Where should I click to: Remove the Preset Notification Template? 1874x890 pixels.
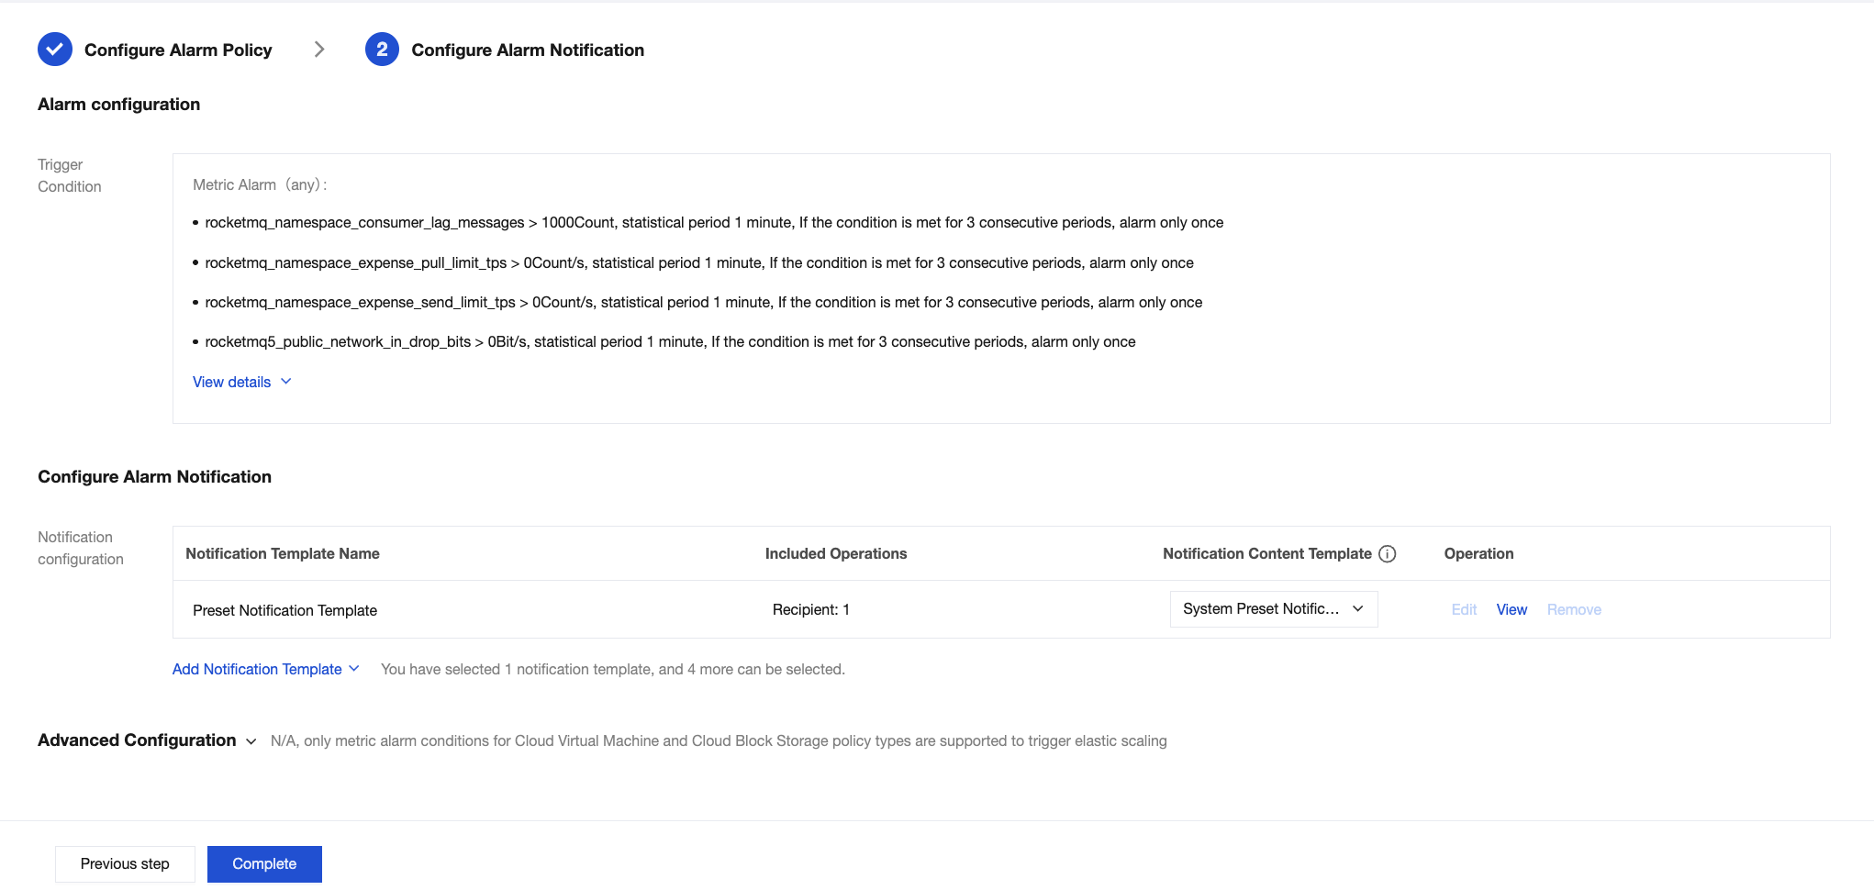coord(1574,609)
